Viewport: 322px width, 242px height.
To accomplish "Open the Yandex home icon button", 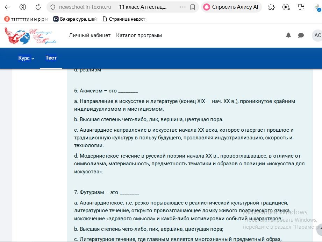I will pos(23,7).
